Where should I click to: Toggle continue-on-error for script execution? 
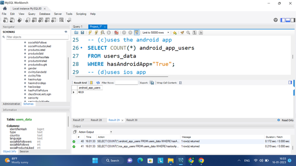click(117, 33)
